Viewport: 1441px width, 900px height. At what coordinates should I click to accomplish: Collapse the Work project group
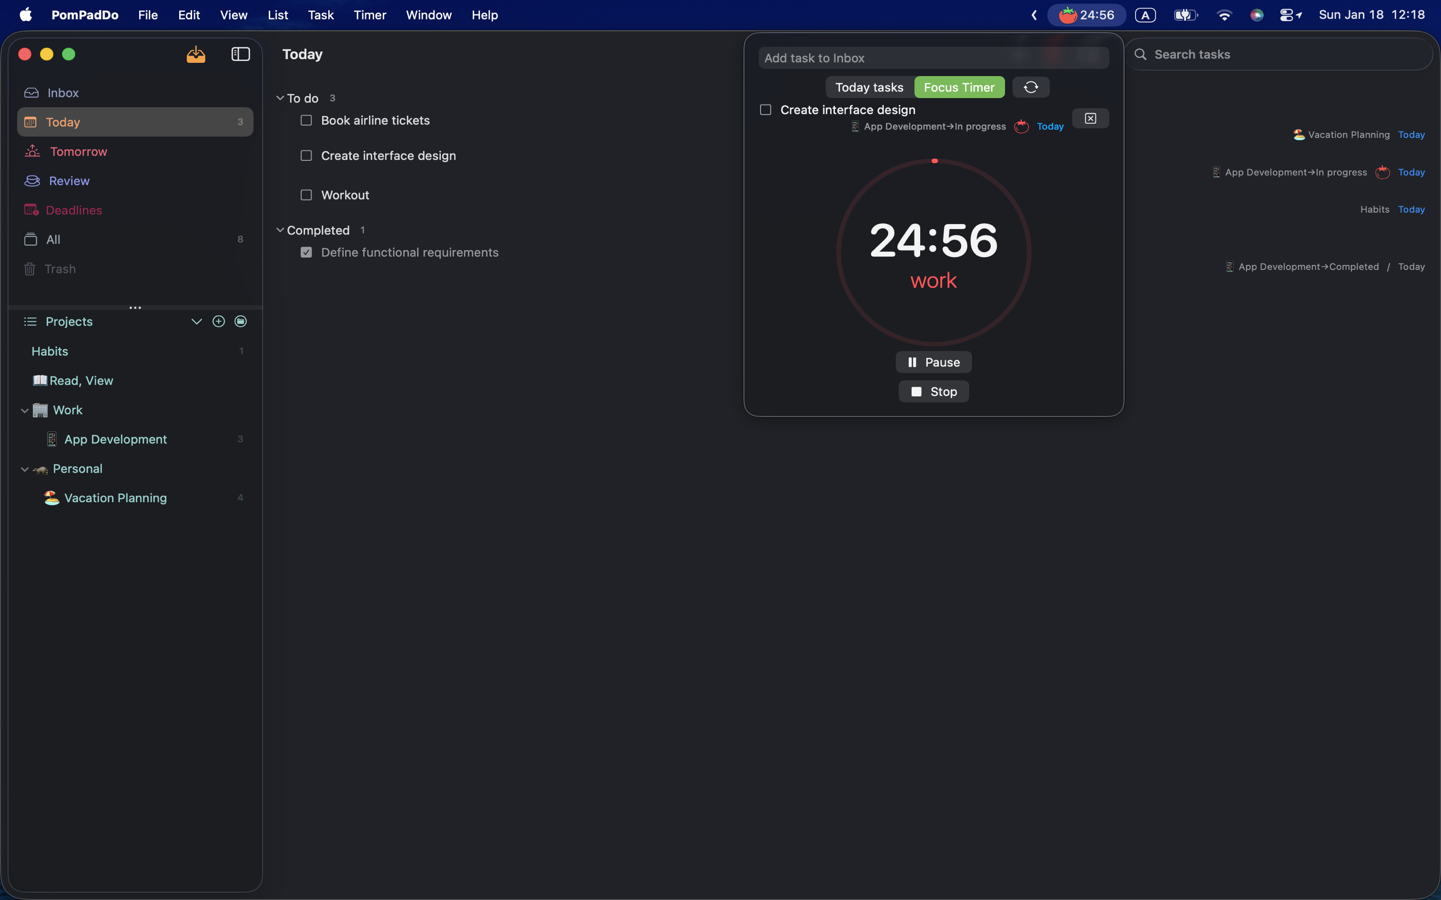click(25, 410)
